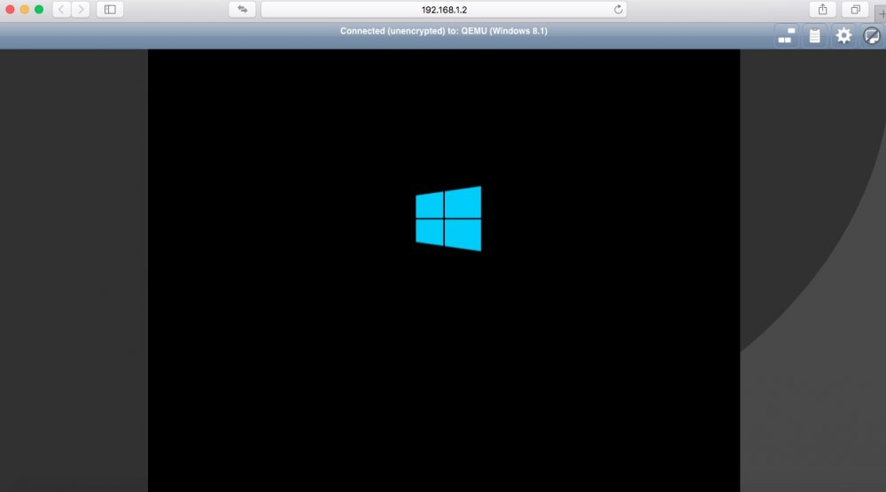Click the Windows logo in VM screen
This screenshot has width=886, height=492.
tap(448, 219)
